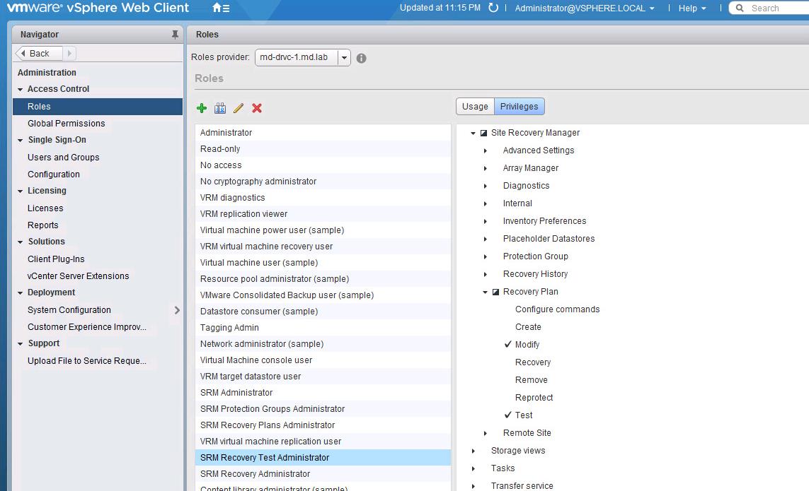Clone the selected role
Image resolution: width=809 pixels, height=491 pixels.
pyautogui.click(x=220, y=107)
